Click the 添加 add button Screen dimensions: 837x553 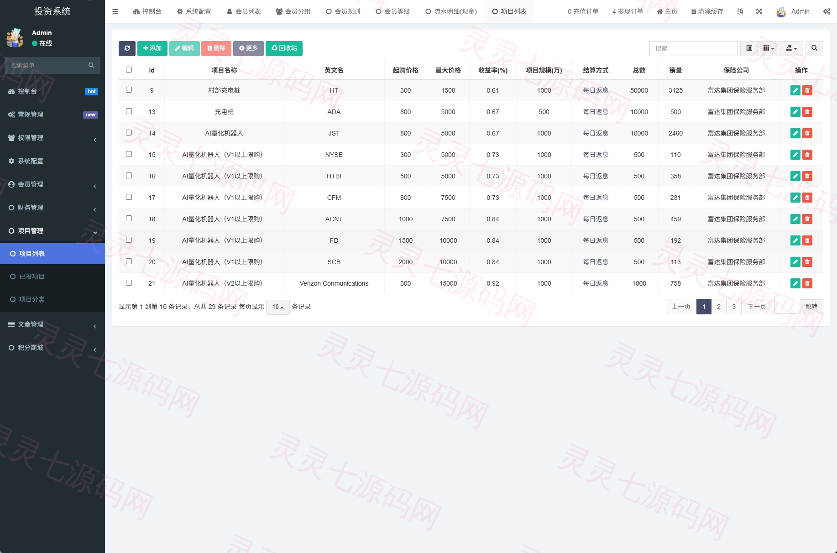tap(152, 48)
